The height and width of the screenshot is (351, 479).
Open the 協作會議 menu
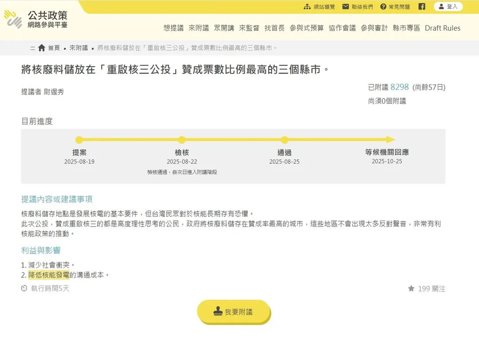tap(342, 28)
